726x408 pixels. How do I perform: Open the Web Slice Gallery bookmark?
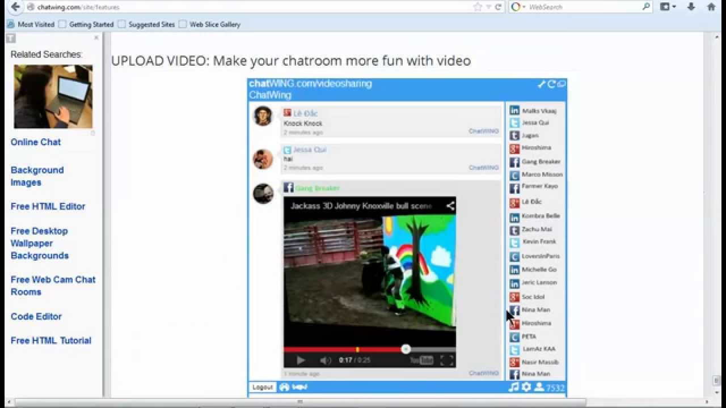(x=210, y=24)
